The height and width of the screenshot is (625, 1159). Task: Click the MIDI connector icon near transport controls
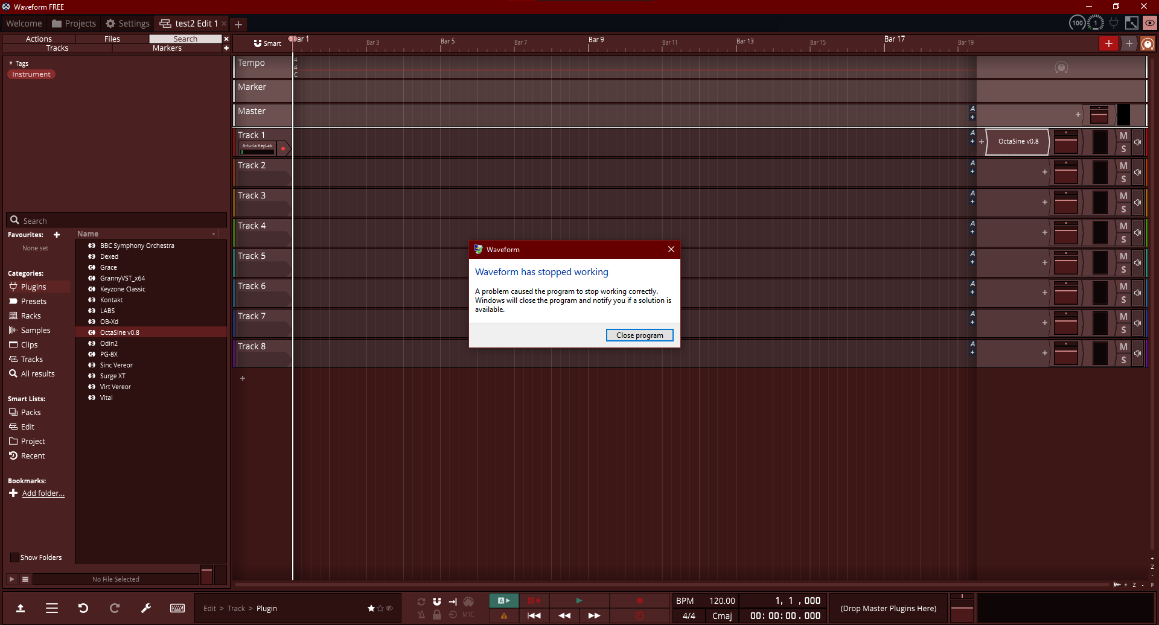[468, 601]
